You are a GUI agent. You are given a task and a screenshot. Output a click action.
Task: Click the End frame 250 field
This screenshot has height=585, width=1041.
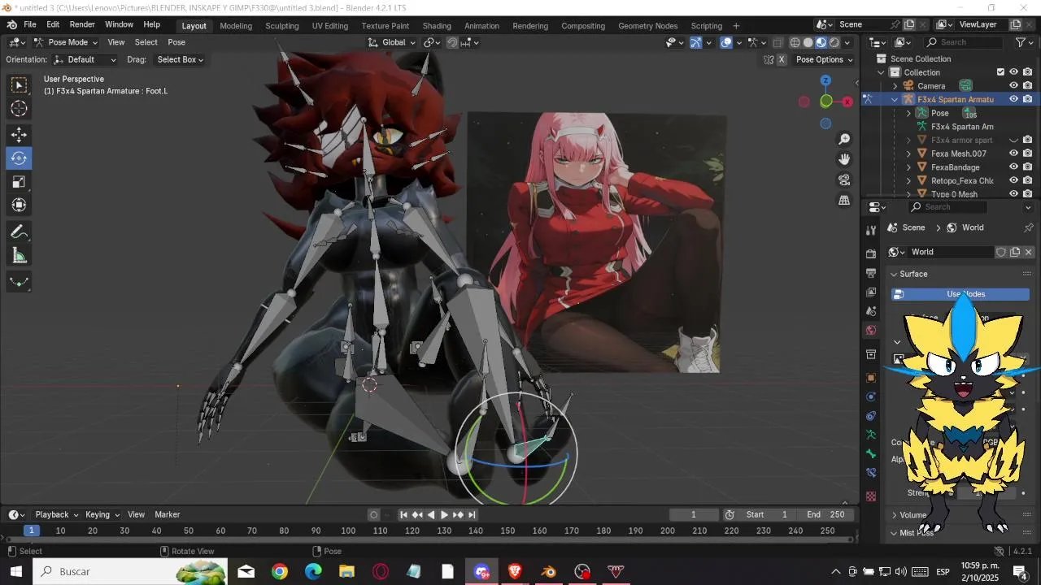(x=826, y=514)
